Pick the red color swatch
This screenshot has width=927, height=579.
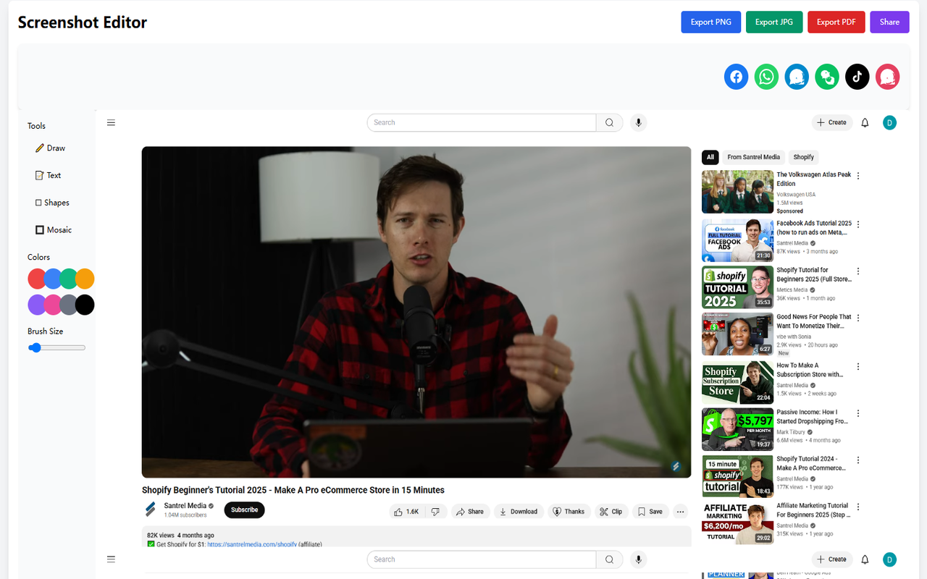[38, 279]
